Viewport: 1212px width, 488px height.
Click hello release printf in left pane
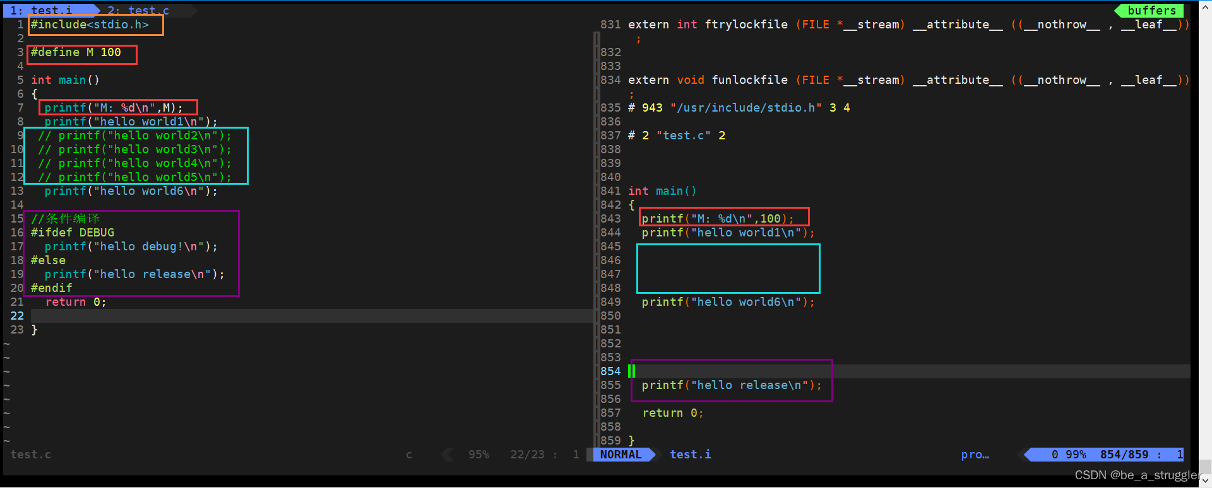[x=134, y=274]
